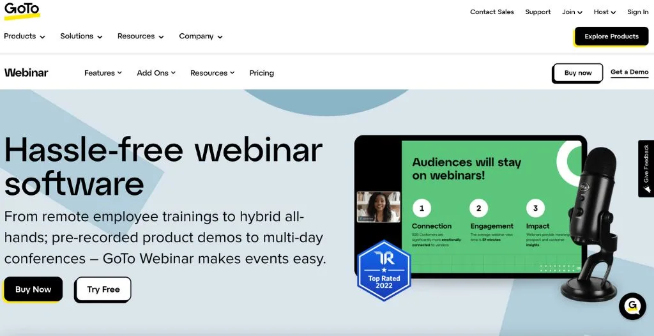Open the chat widget icon
This screenshot has height=336, width=654.
click(x=632, y=307)
